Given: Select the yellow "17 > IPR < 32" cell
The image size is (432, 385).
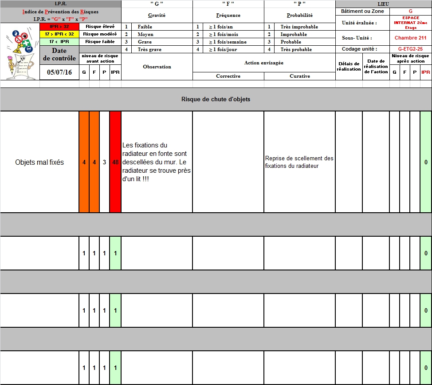Looking at the screenshot, I should (x=59, y=34).
